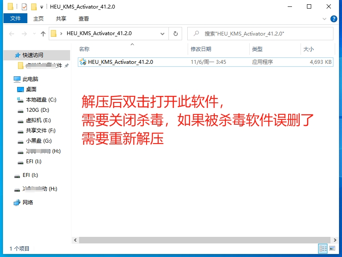Click the search box for this folder
The height and width of the screenshot is (257, 342).
pyautogui.click(x=260, y=34)
